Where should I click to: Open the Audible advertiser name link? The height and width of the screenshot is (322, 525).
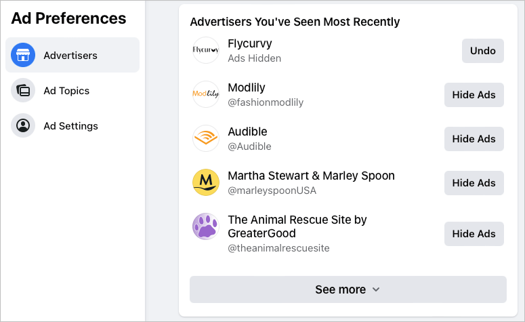[247, 132]
